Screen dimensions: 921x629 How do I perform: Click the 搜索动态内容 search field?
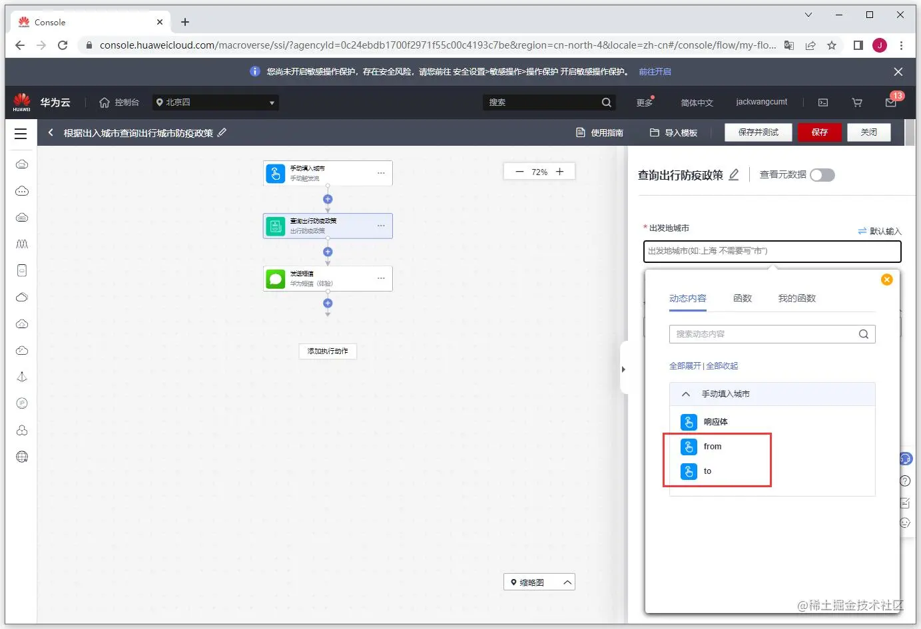tap(772, 334)
